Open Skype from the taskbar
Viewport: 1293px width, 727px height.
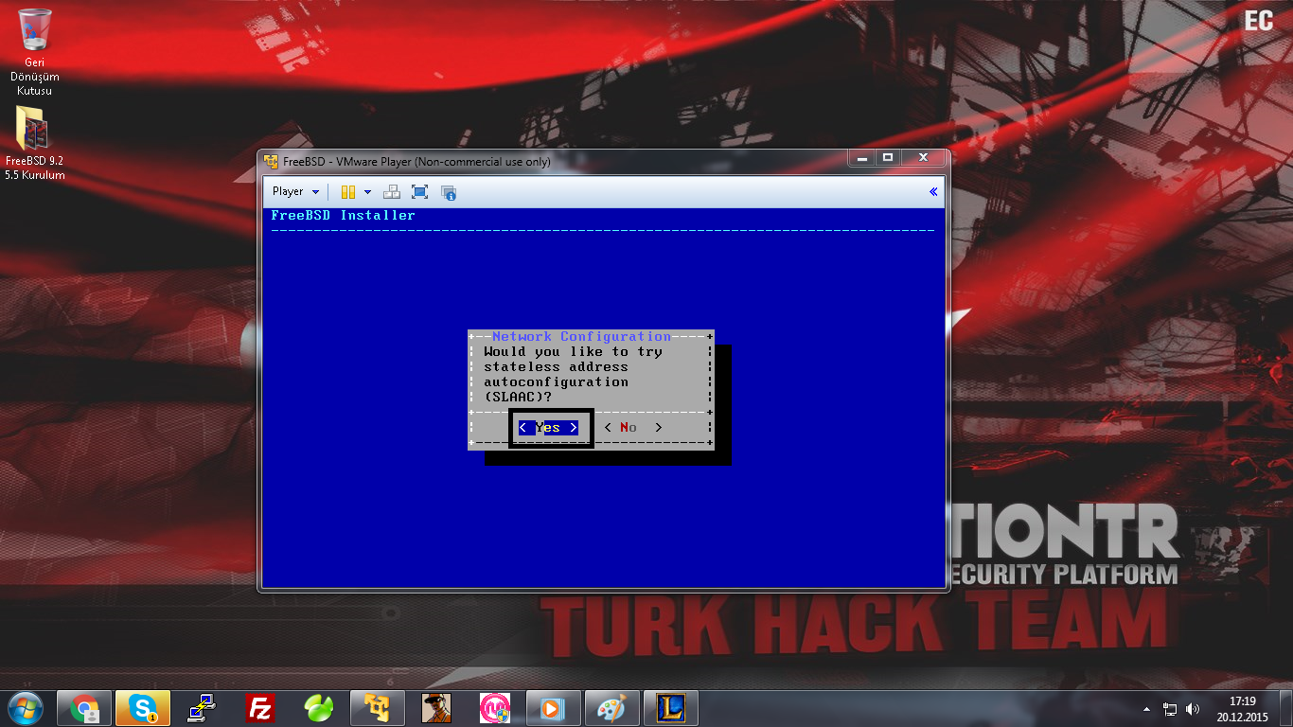pos(143,708)
